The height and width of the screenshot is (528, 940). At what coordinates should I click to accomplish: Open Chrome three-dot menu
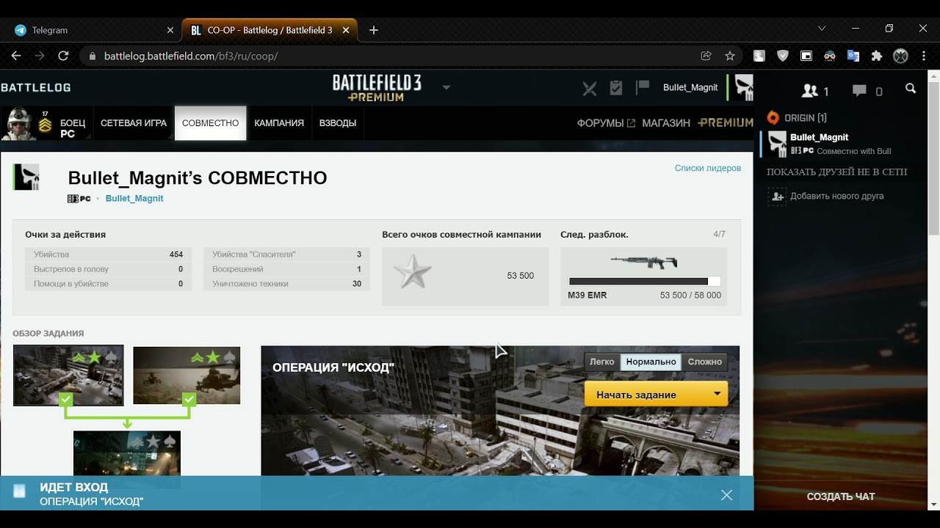(x=924, y=56)
